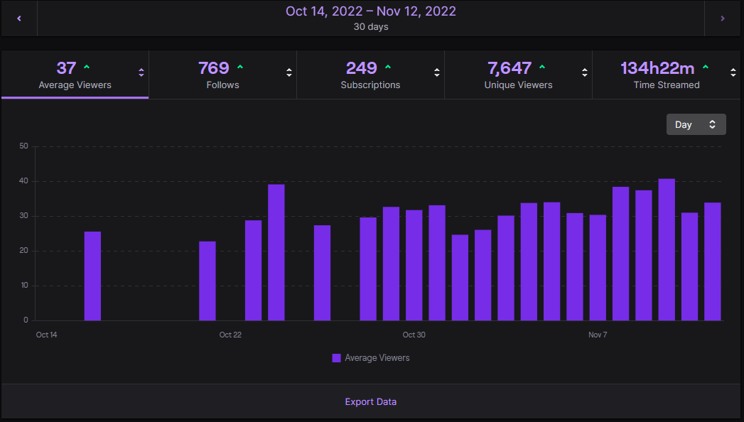The width and height of the screenshot is (744, 422).
Task: Click the 7,647 unique viewers value
Action: tap(510, 68)
